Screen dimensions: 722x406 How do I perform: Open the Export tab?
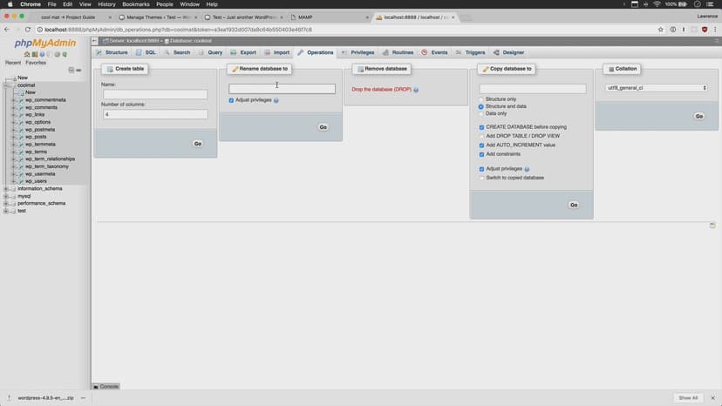pos(243,52)
